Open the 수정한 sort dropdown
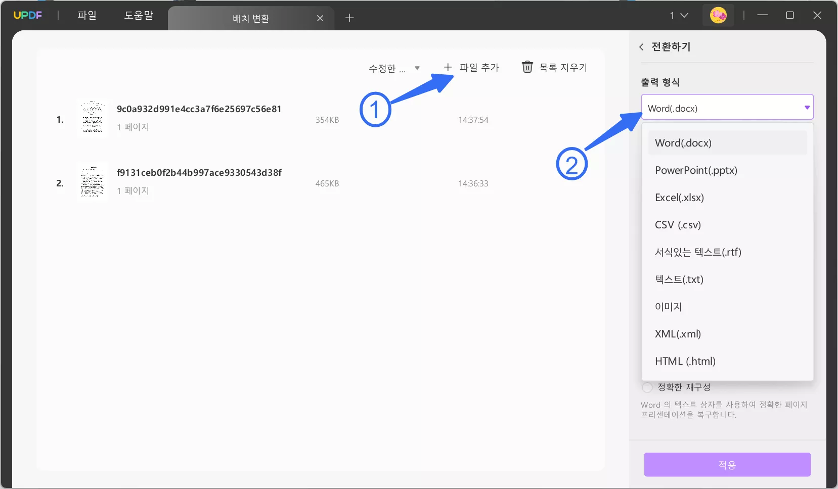 coord(394,68)
